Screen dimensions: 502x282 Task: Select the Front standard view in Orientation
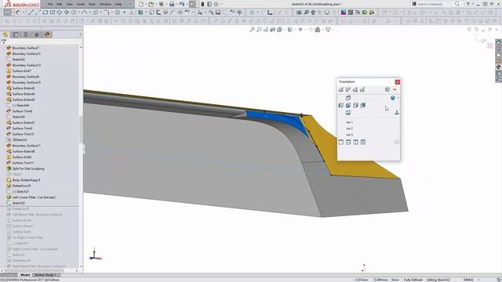(x=348, y=105)
